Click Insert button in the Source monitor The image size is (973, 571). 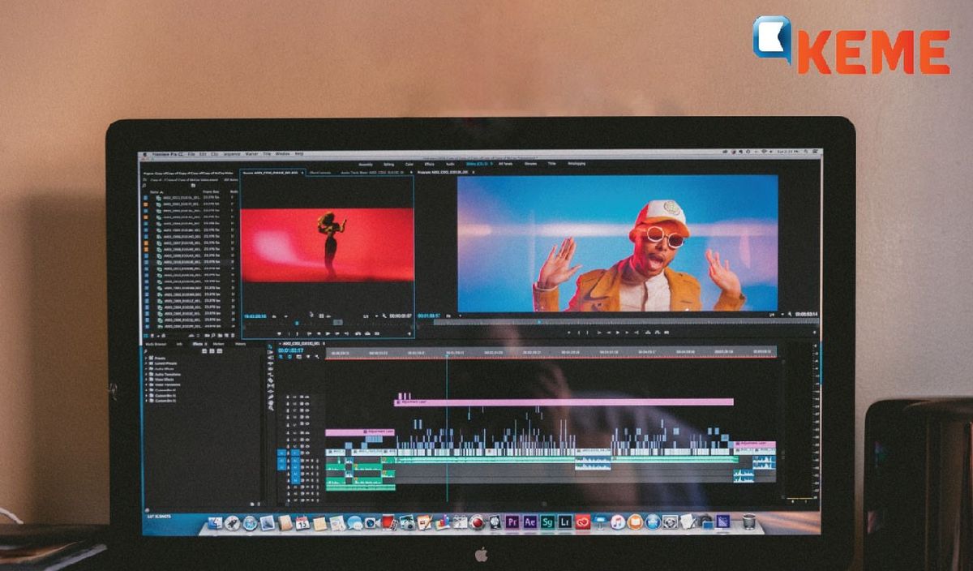[358, 333]
